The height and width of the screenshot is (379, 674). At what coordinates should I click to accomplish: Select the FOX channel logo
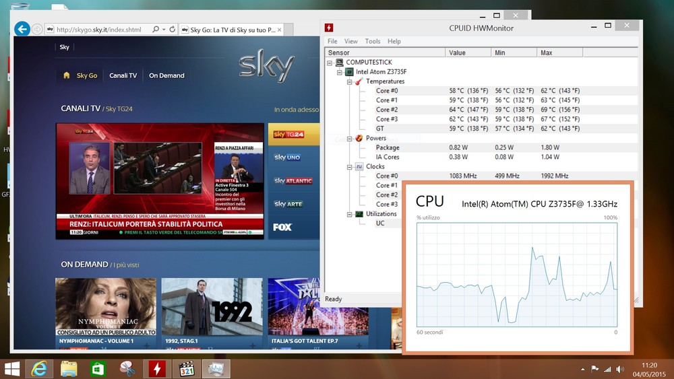[282, 227]
